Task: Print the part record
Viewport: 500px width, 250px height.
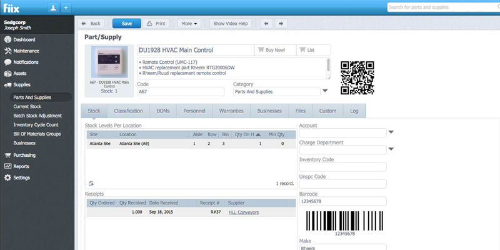Action: pyautogui.click(x=156, y=23)
